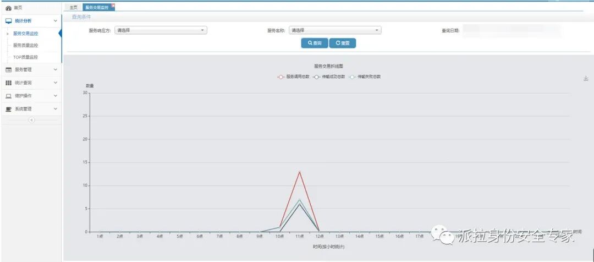Image resolution: width=594 pixels, height=262 pixels.
Task: Close the 服务交易监控 tab
Action: (x=113, y=6)
